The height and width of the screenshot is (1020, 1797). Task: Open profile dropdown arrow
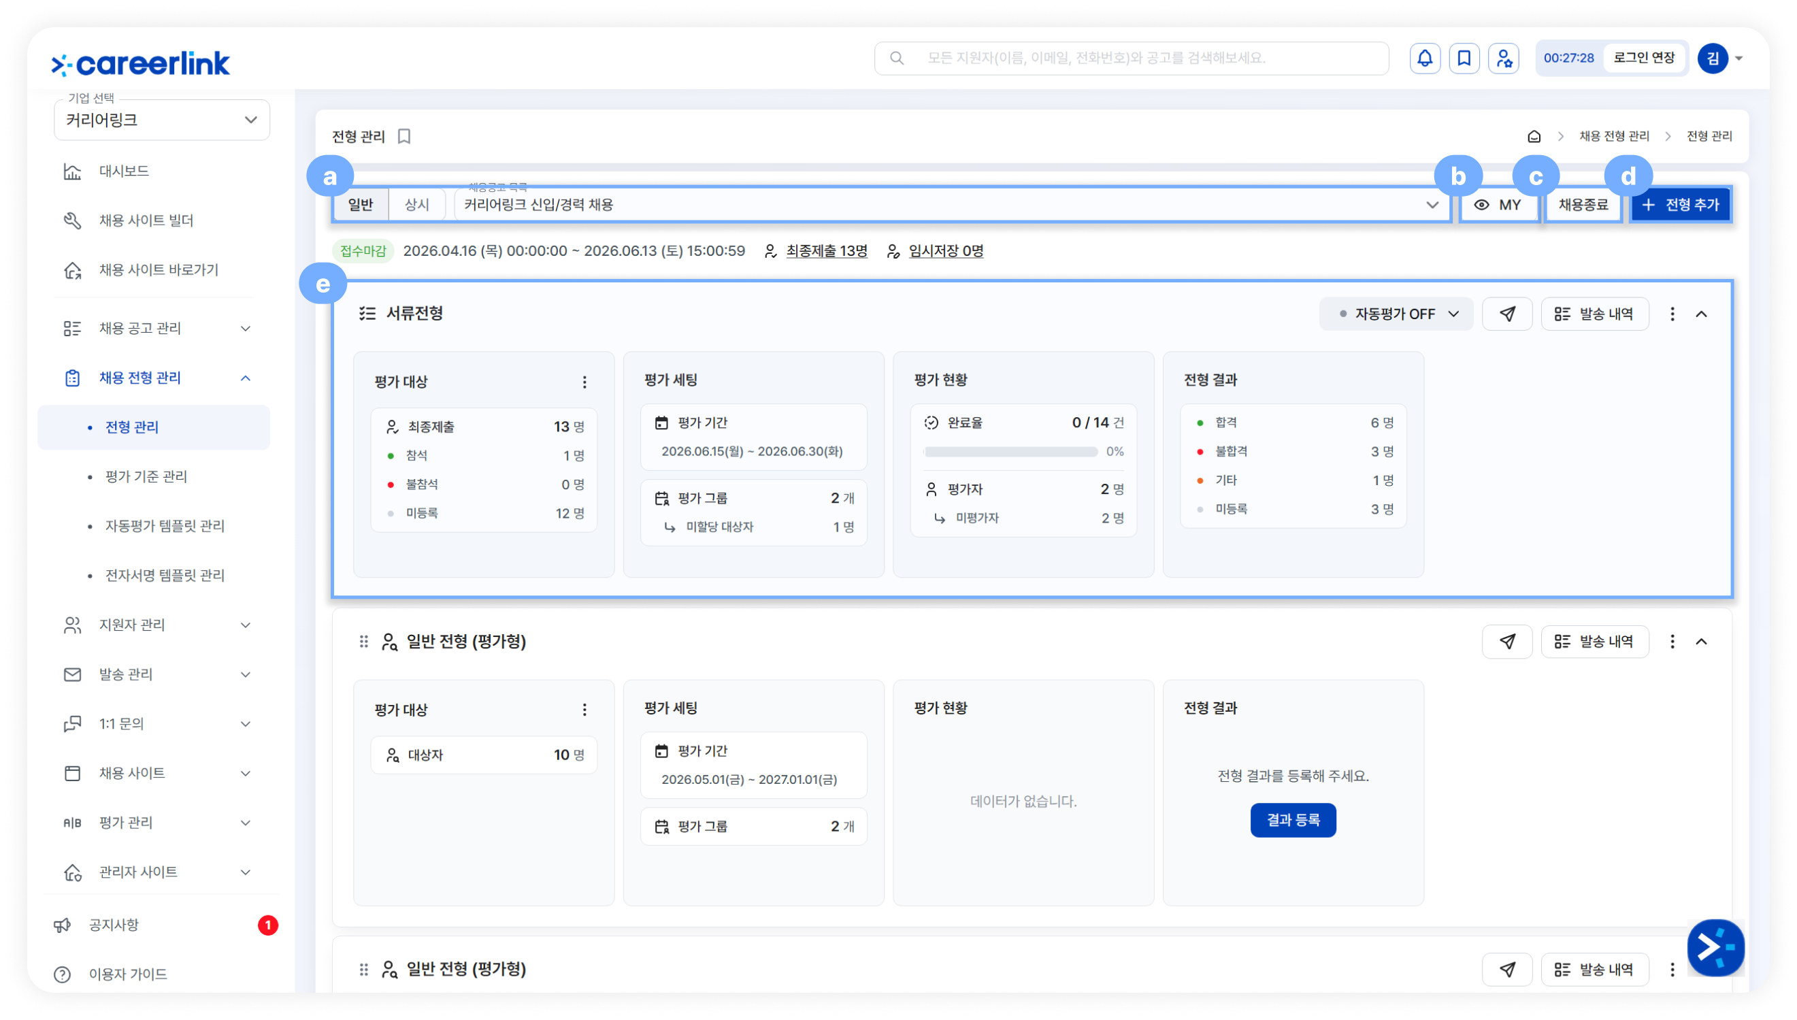click(1738, 58)
